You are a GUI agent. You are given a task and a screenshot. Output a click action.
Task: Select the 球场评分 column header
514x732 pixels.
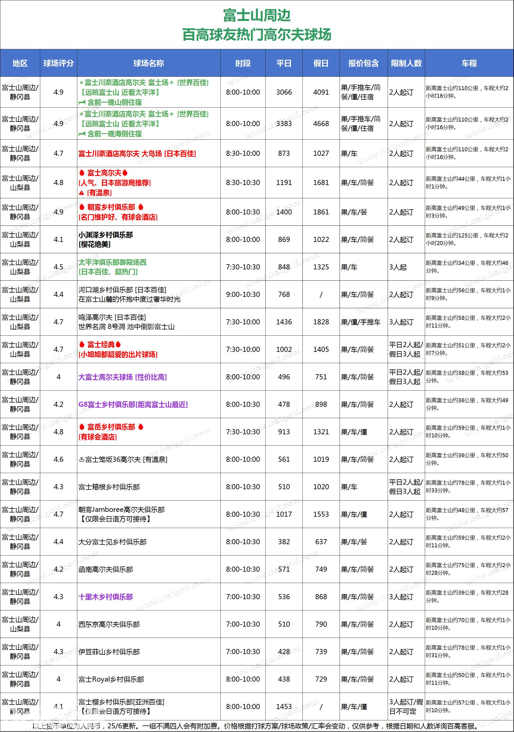click(58, 63)
